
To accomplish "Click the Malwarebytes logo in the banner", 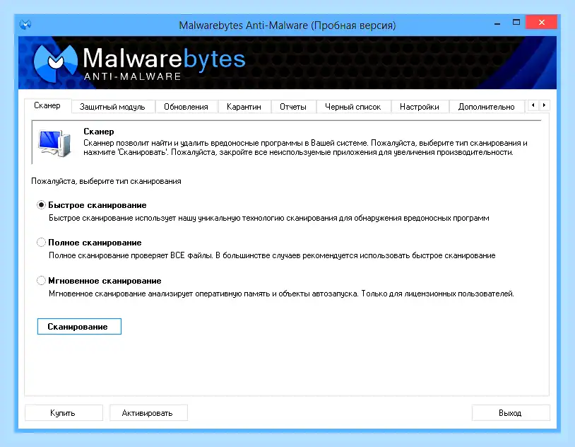I will point(139,62).
